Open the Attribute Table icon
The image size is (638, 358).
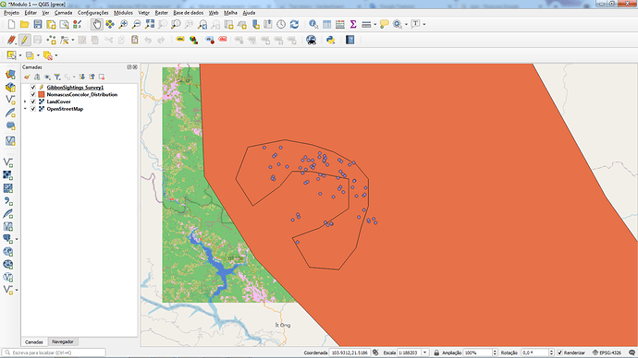coord(326,24)
